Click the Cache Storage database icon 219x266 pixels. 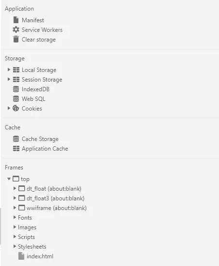tap(16, 139)
